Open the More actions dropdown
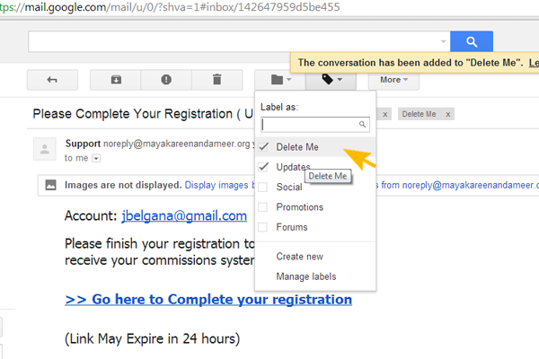Image resolution: width=539 pixels, height=359 pixels. (394, 80)
